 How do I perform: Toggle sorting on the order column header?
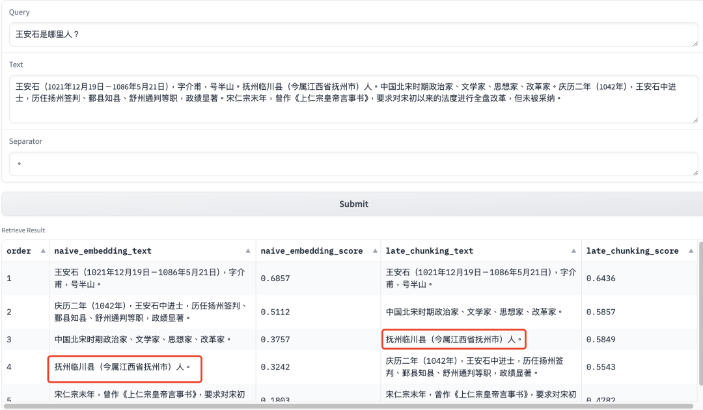[23, 251]
